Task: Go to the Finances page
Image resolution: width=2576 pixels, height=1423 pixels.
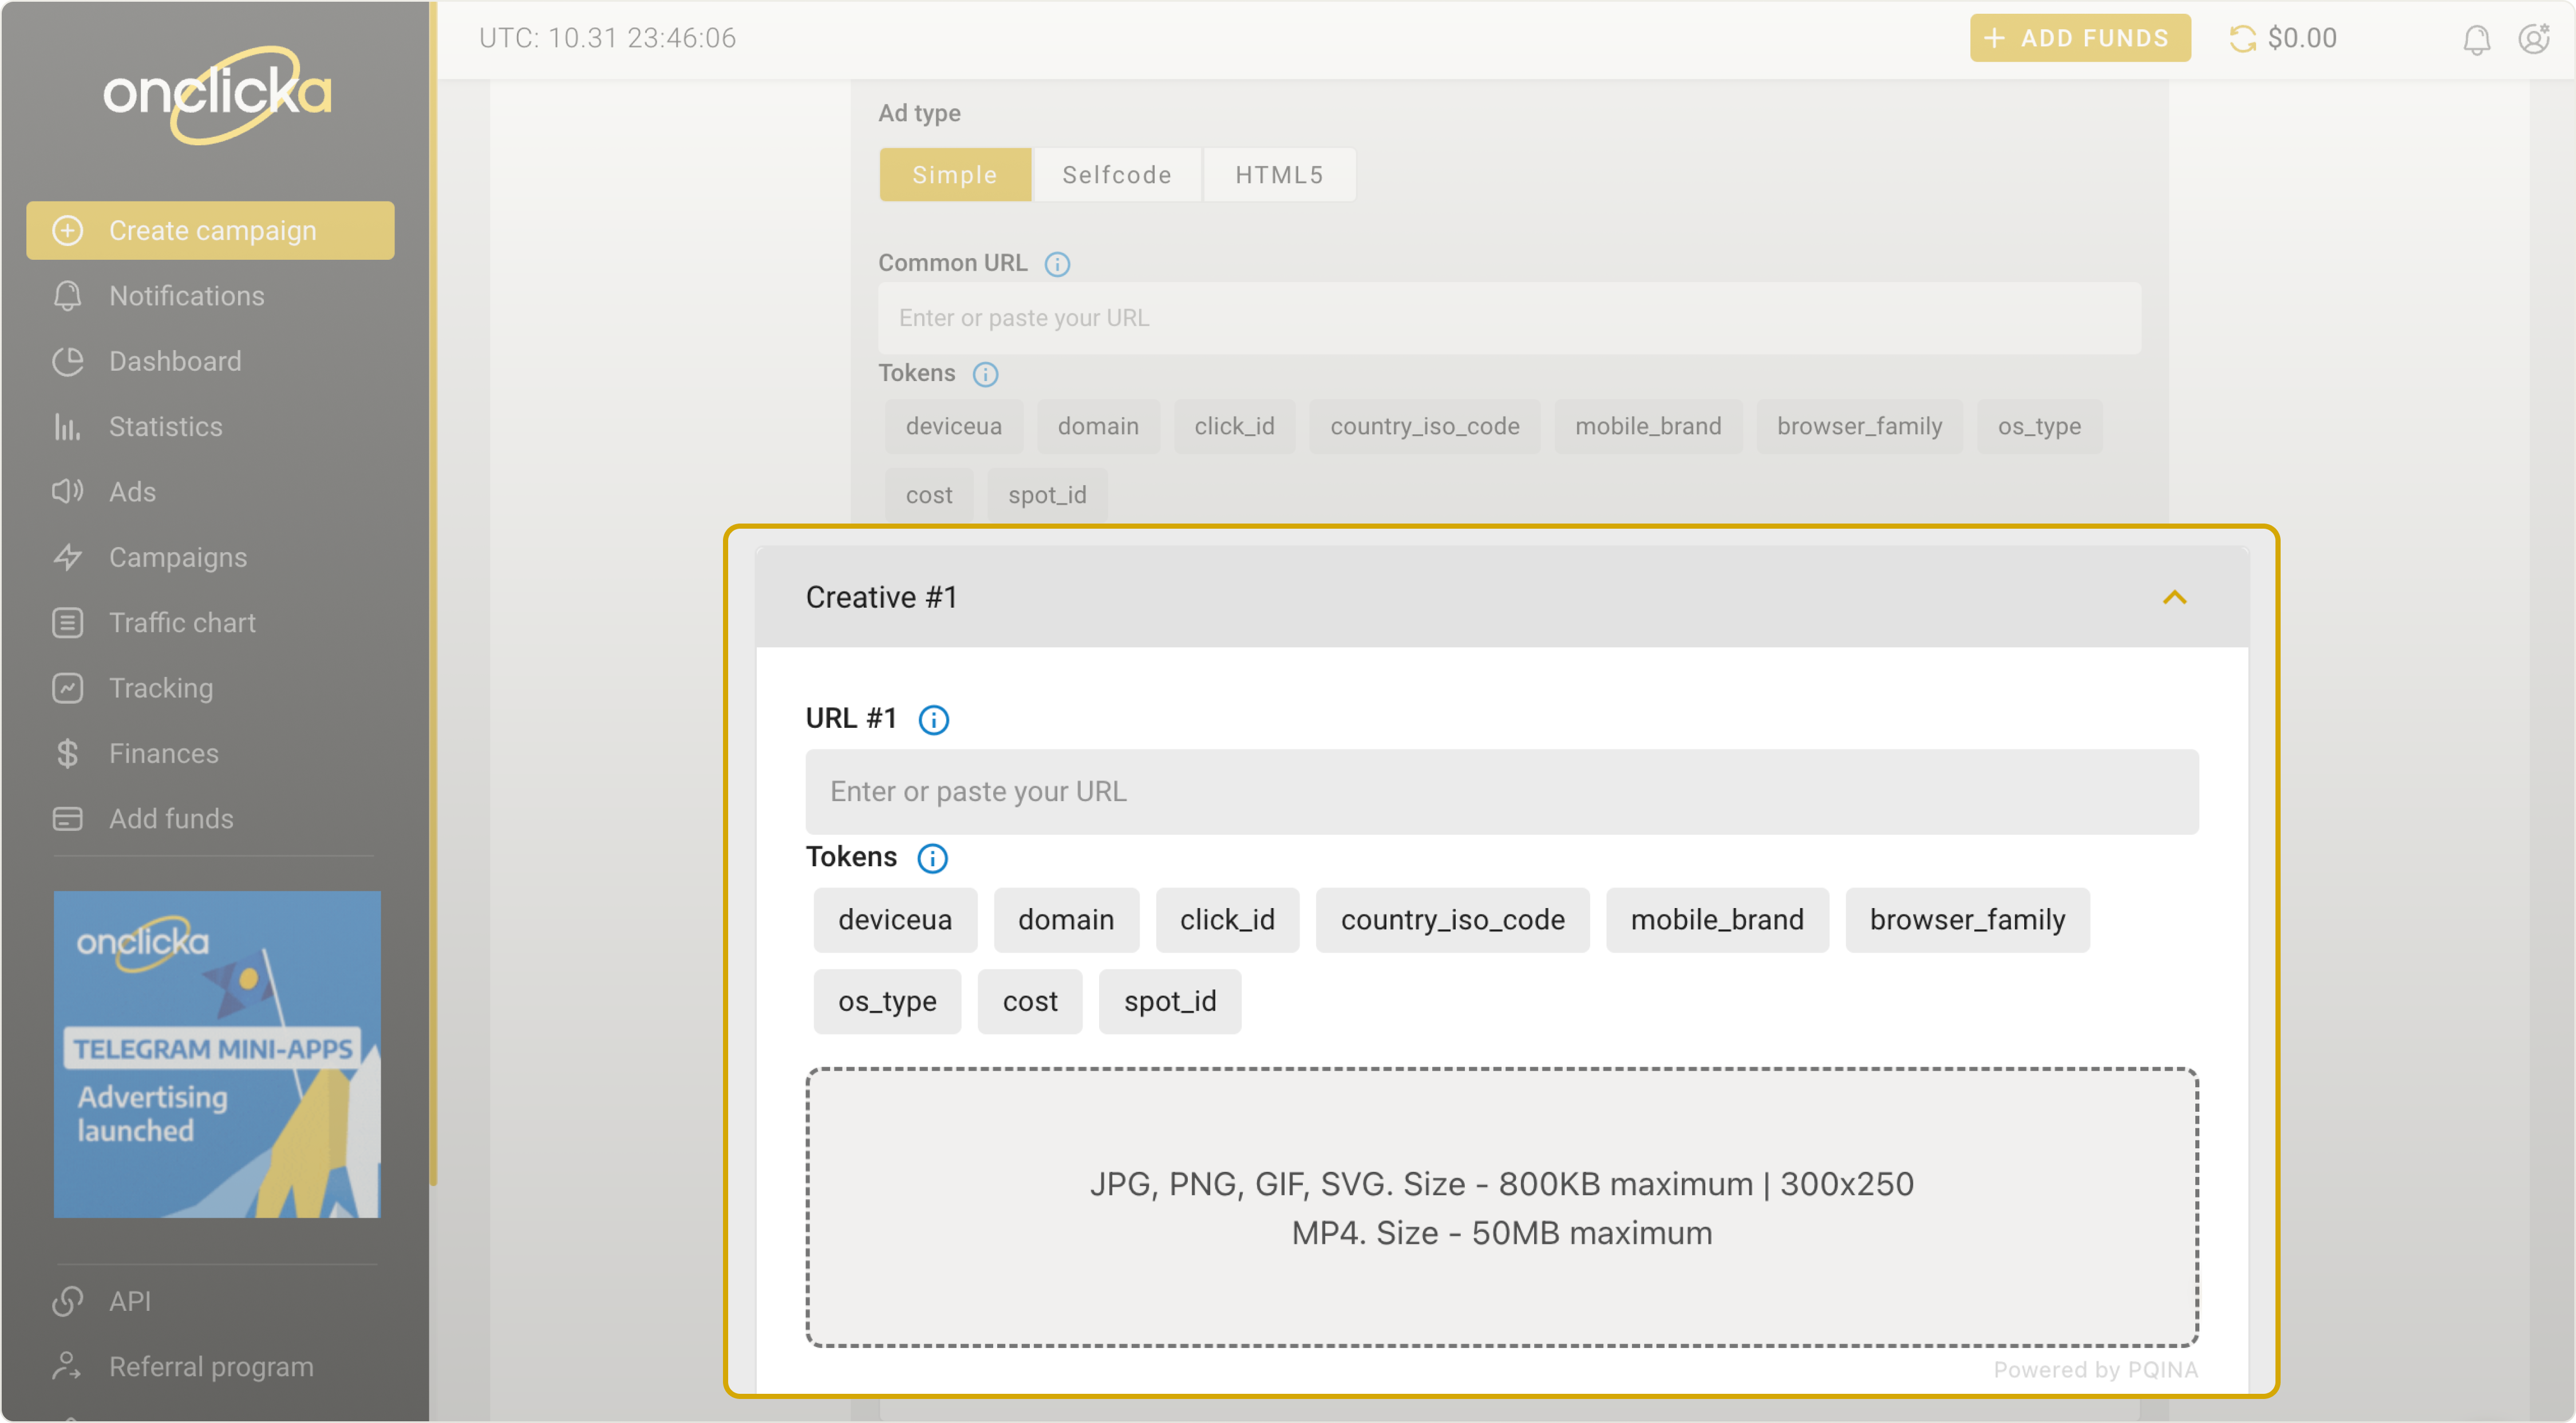Action: pyautogui.click(x=164, y=754)
